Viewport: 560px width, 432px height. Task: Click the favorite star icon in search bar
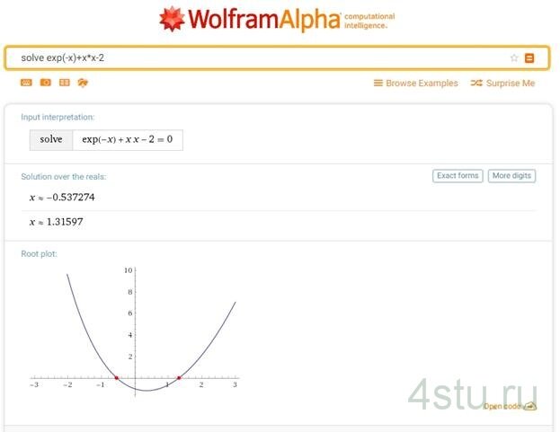pyautogui.click(x=514, y=57)
